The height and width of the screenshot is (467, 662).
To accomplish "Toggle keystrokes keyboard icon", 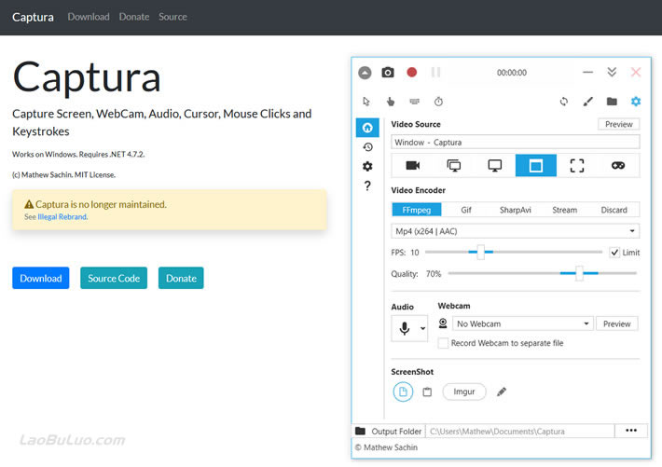I will (415, 102).
